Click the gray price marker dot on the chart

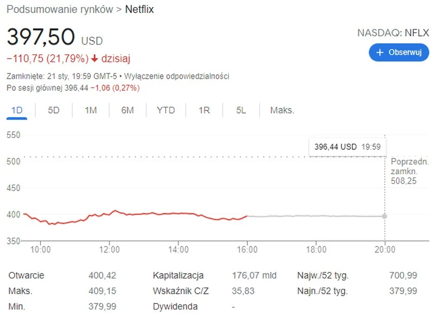click(386, 216)
